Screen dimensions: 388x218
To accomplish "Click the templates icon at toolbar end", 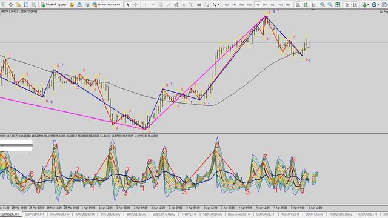I will click(x=384, y=5).
